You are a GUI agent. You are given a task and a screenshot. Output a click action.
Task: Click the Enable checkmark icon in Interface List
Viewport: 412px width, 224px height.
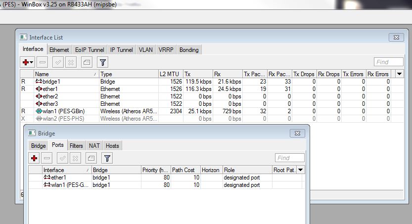[58, 62]
